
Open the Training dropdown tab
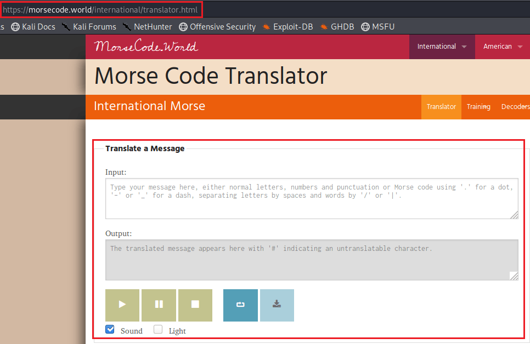[x=478, y=107]
